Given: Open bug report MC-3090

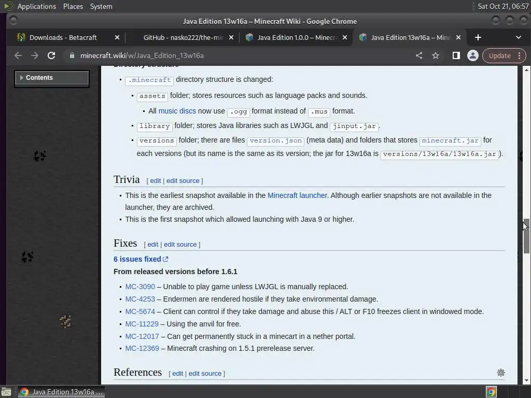Looking at the screenshot, I should coord(140,287).
